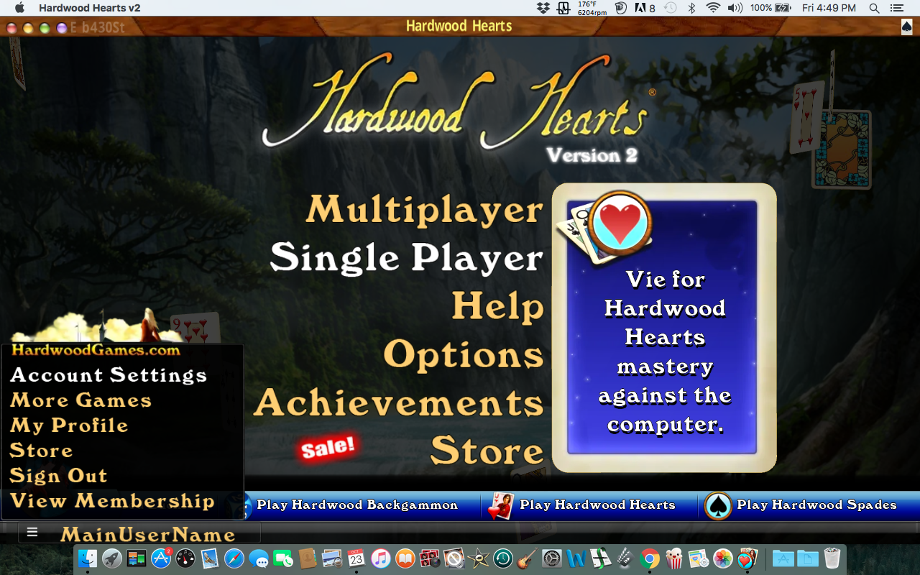Screen dimensions: 920x575
Task: Click the Fri 4:49 PM clock
Action: (829, 8)
